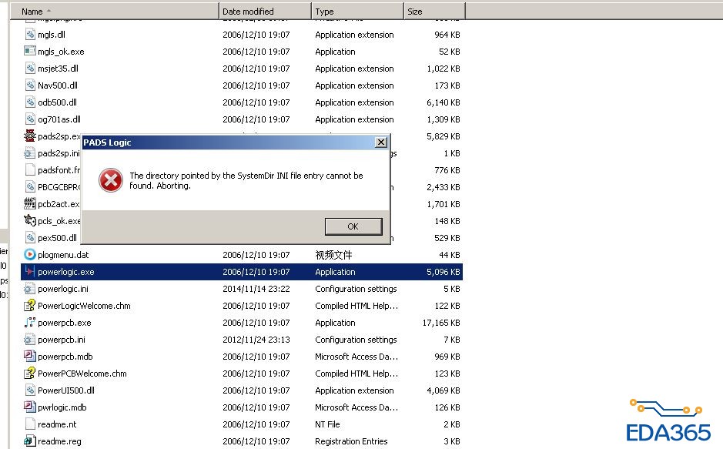Select the pcls_ok.exe application icon
This screenshot has width=723, height=449.
[30, 221]
